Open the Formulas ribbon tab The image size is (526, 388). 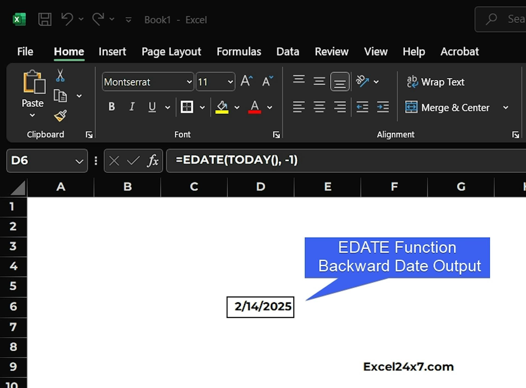(239, 52)
